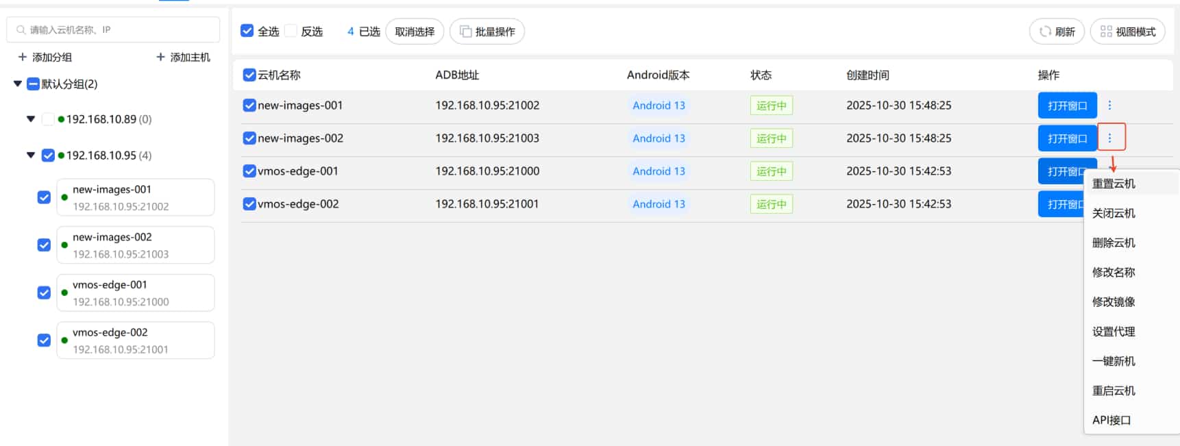Toggle the invert selection checkbox
The image size is (1180, 446).
click(x=291, y=31)
